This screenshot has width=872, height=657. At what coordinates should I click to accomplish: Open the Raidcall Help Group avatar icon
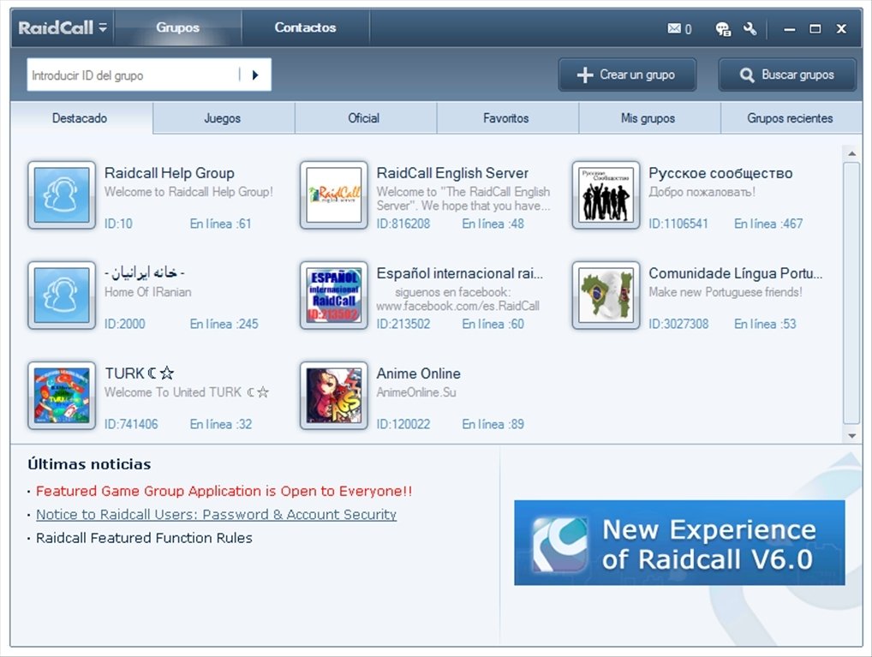pyautogui.click(x=62, y=195)
